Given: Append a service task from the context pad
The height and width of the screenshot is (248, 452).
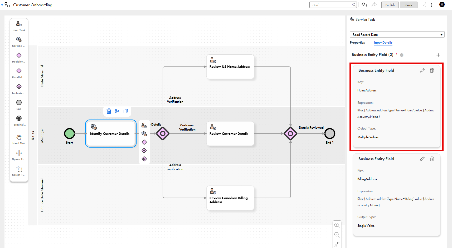Looking at the screenshot, I should click(144, 134).
